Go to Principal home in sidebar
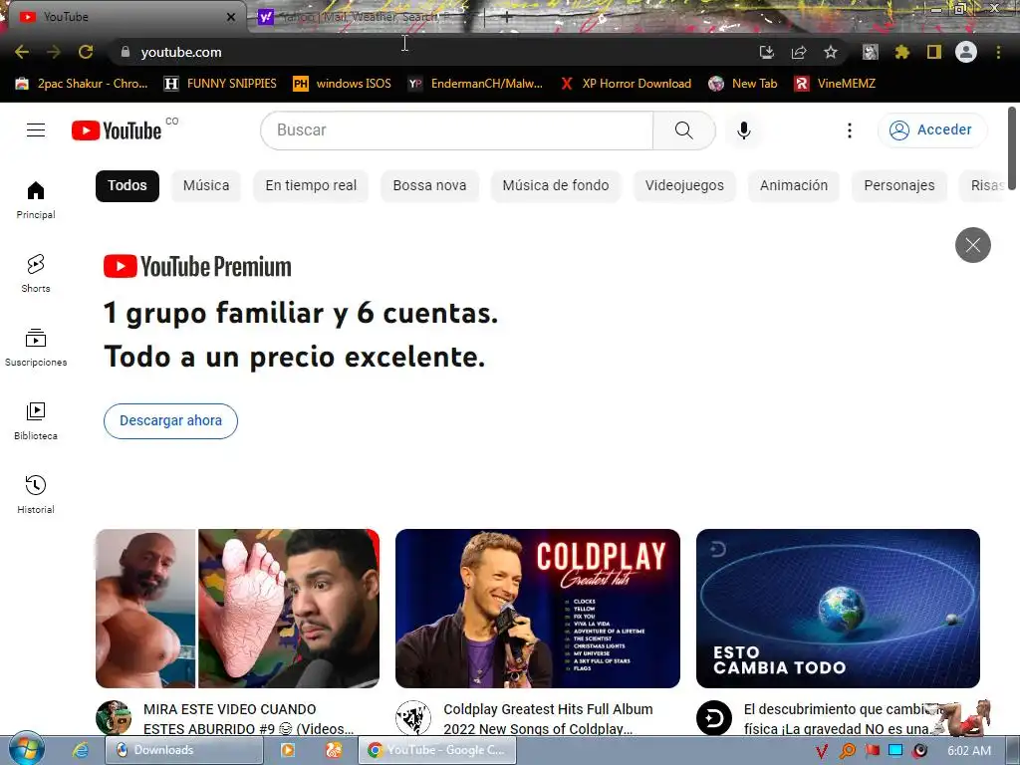The width and height of the screenshot is (1020, 765). 36,200
